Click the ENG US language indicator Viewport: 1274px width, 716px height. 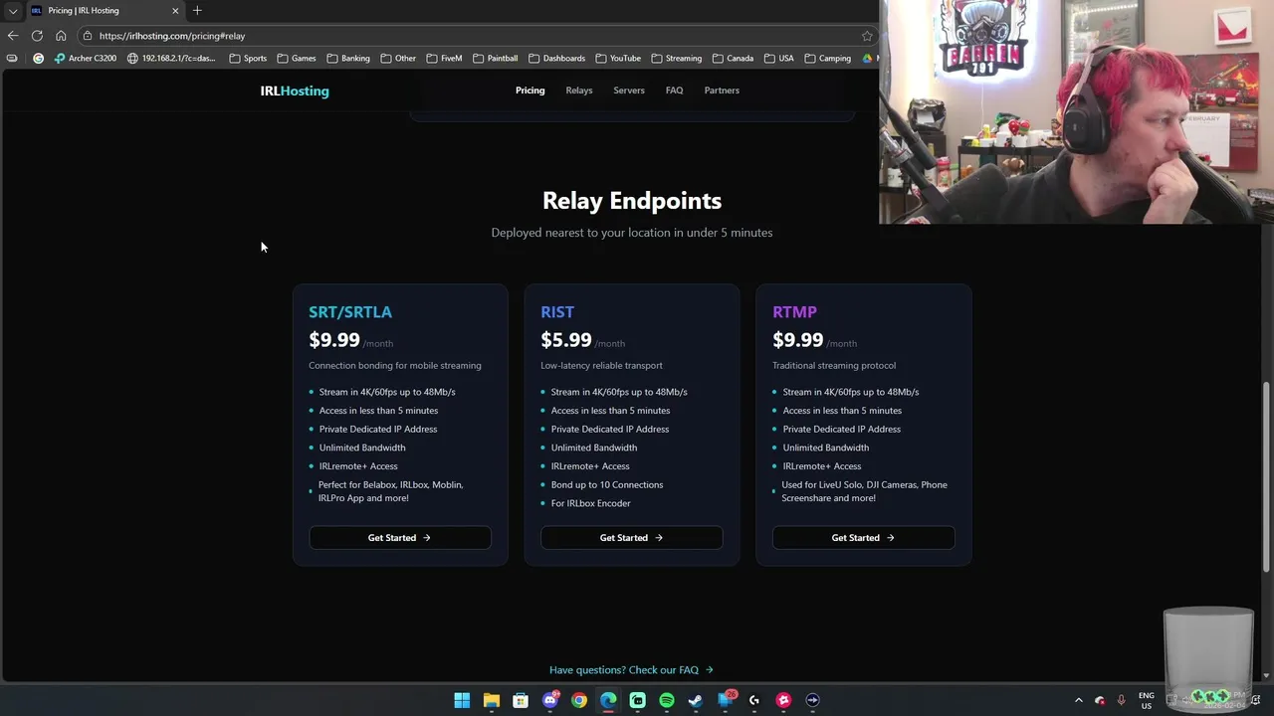(x=1147, y=700)
